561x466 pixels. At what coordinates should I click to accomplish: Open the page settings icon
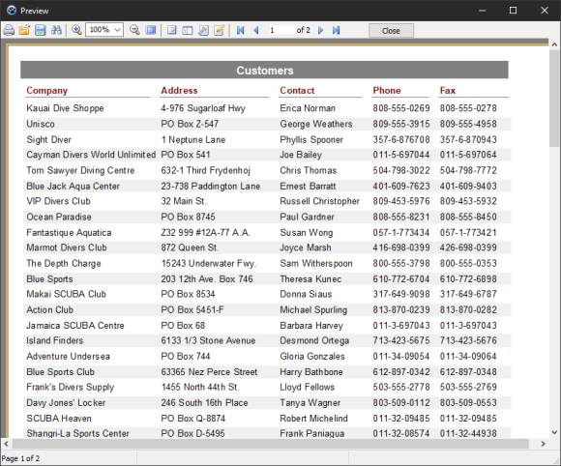point(203,30)
